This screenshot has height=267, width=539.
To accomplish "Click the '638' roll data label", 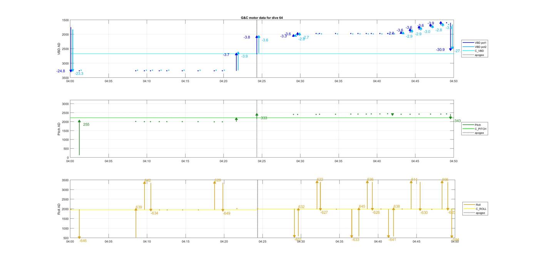I will click(397, 207).
